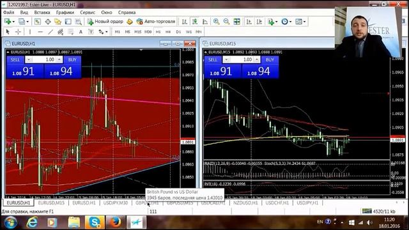
Task: Toggle chart auto scroll
Action: click(x=249, y=22)
